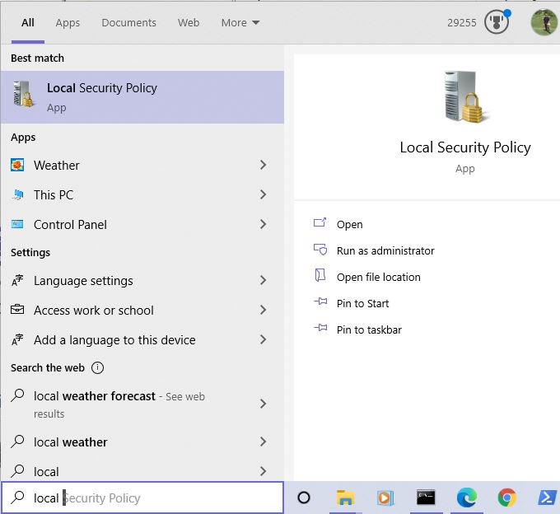Click the Weather app icon
The width and height of the screenshot is (560, 514).
(17, 165)
